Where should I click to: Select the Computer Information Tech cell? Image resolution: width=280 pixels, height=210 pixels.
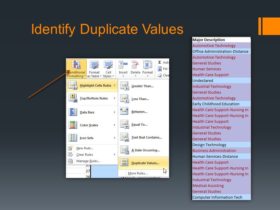221,197
